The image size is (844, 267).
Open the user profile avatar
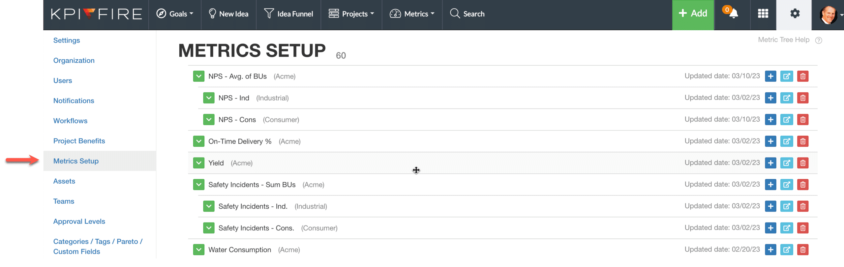click(828, 15)
